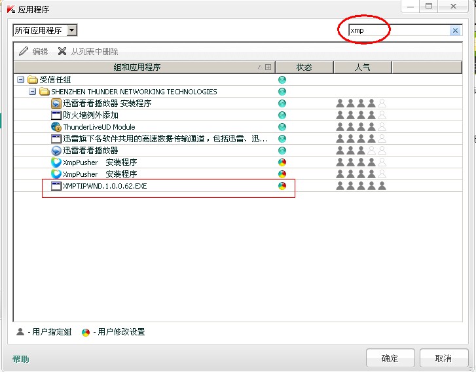Select the 受信任组 group label
This screenshot has width=476, height=372.
pyautogui.click(x=55, y=80)
